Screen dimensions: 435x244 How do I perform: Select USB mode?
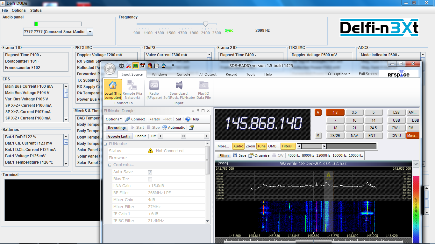pyautogui.click(x=396, y=120)
